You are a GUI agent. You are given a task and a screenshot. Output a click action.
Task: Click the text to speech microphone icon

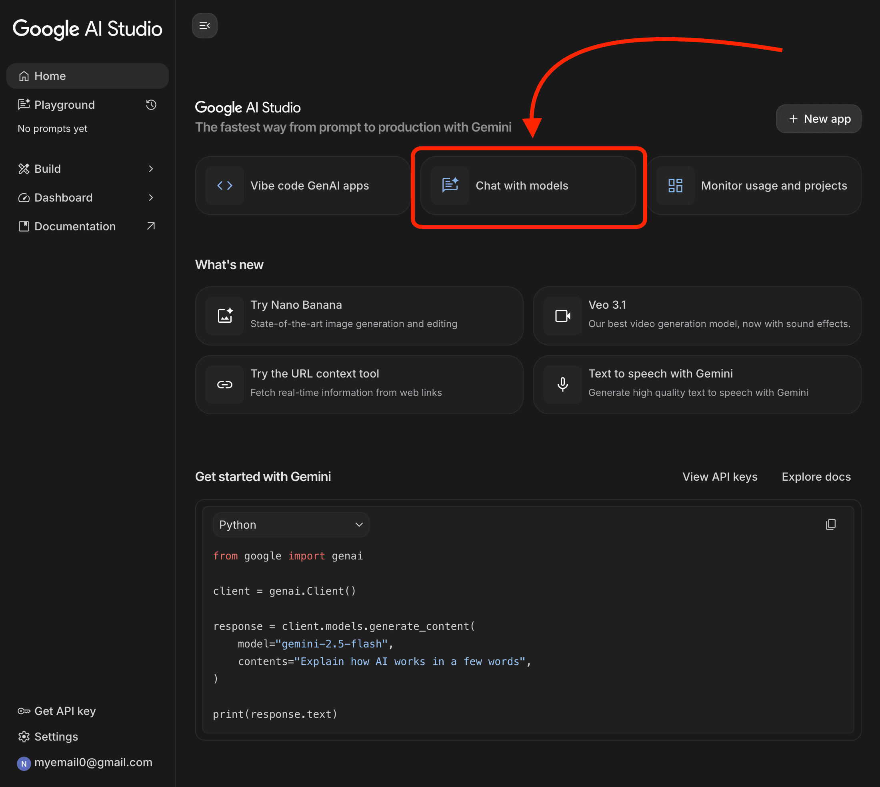point(562,384)
